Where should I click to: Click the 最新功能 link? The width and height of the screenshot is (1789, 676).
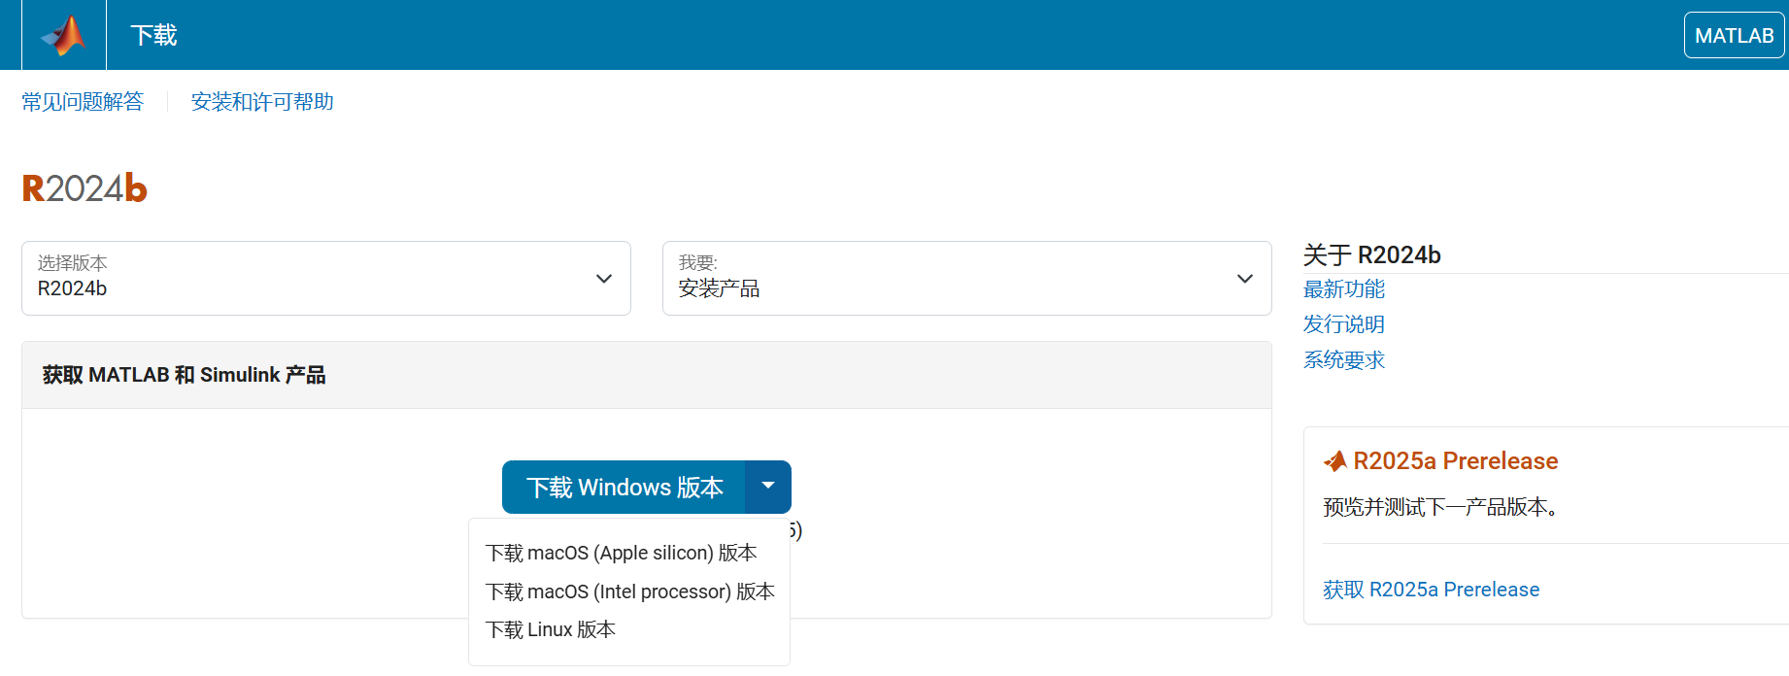1343,289
